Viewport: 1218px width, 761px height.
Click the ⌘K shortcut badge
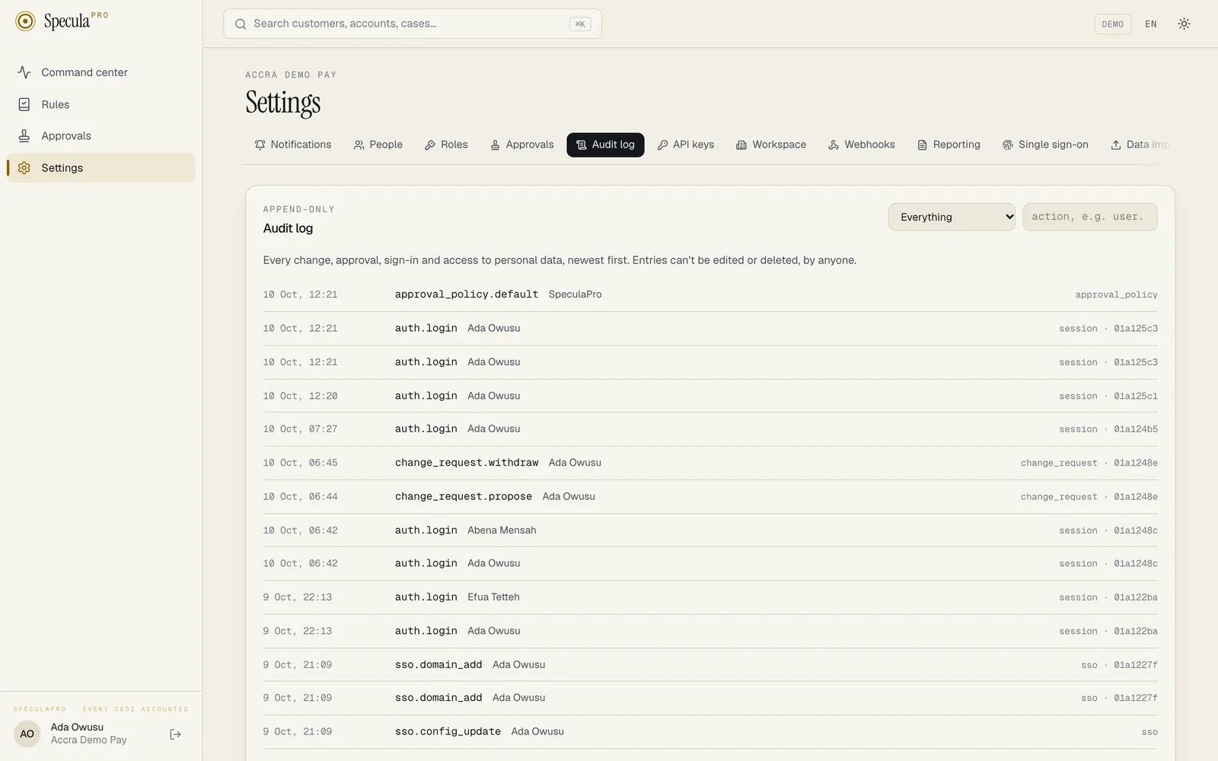click(580, 24)
